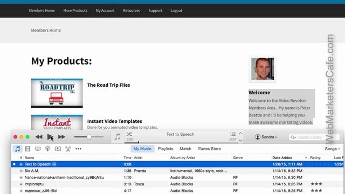This screenshot has height=194, width=345.
Task: Click the album artwork music note icon
Action: pos(118,137)
